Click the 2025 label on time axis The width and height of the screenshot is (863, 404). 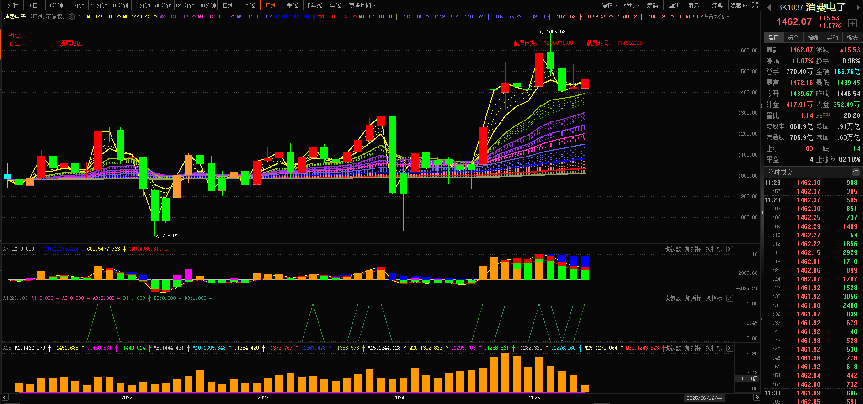(x=534, y=398)
